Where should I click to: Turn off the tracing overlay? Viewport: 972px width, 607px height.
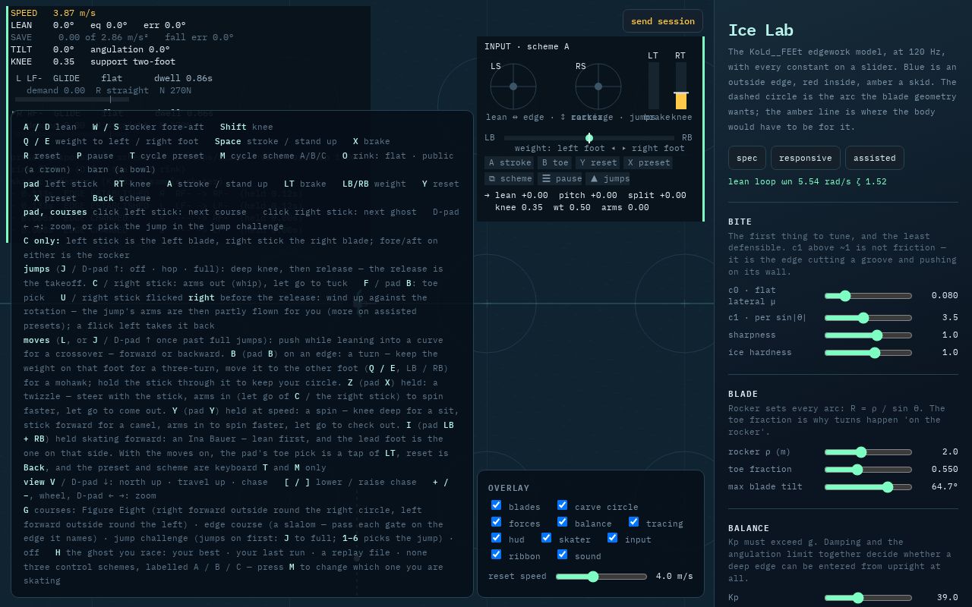(x=634, y=522)
